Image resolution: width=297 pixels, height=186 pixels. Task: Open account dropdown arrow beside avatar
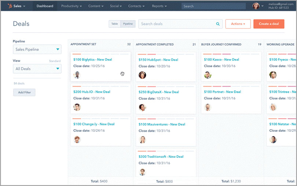tap(262, 6)
